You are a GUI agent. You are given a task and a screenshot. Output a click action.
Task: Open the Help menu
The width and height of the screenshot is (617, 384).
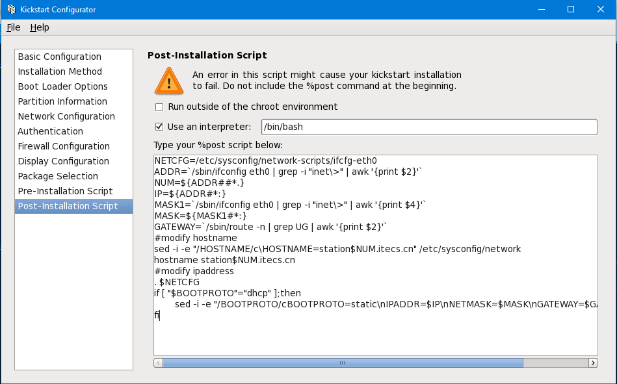[40, 27]
